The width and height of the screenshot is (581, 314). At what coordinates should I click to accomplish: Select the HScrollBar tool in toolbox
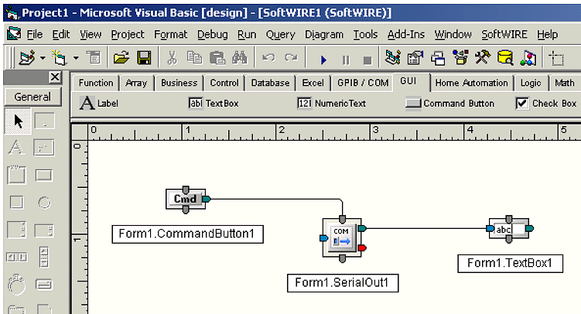[17, 257]
